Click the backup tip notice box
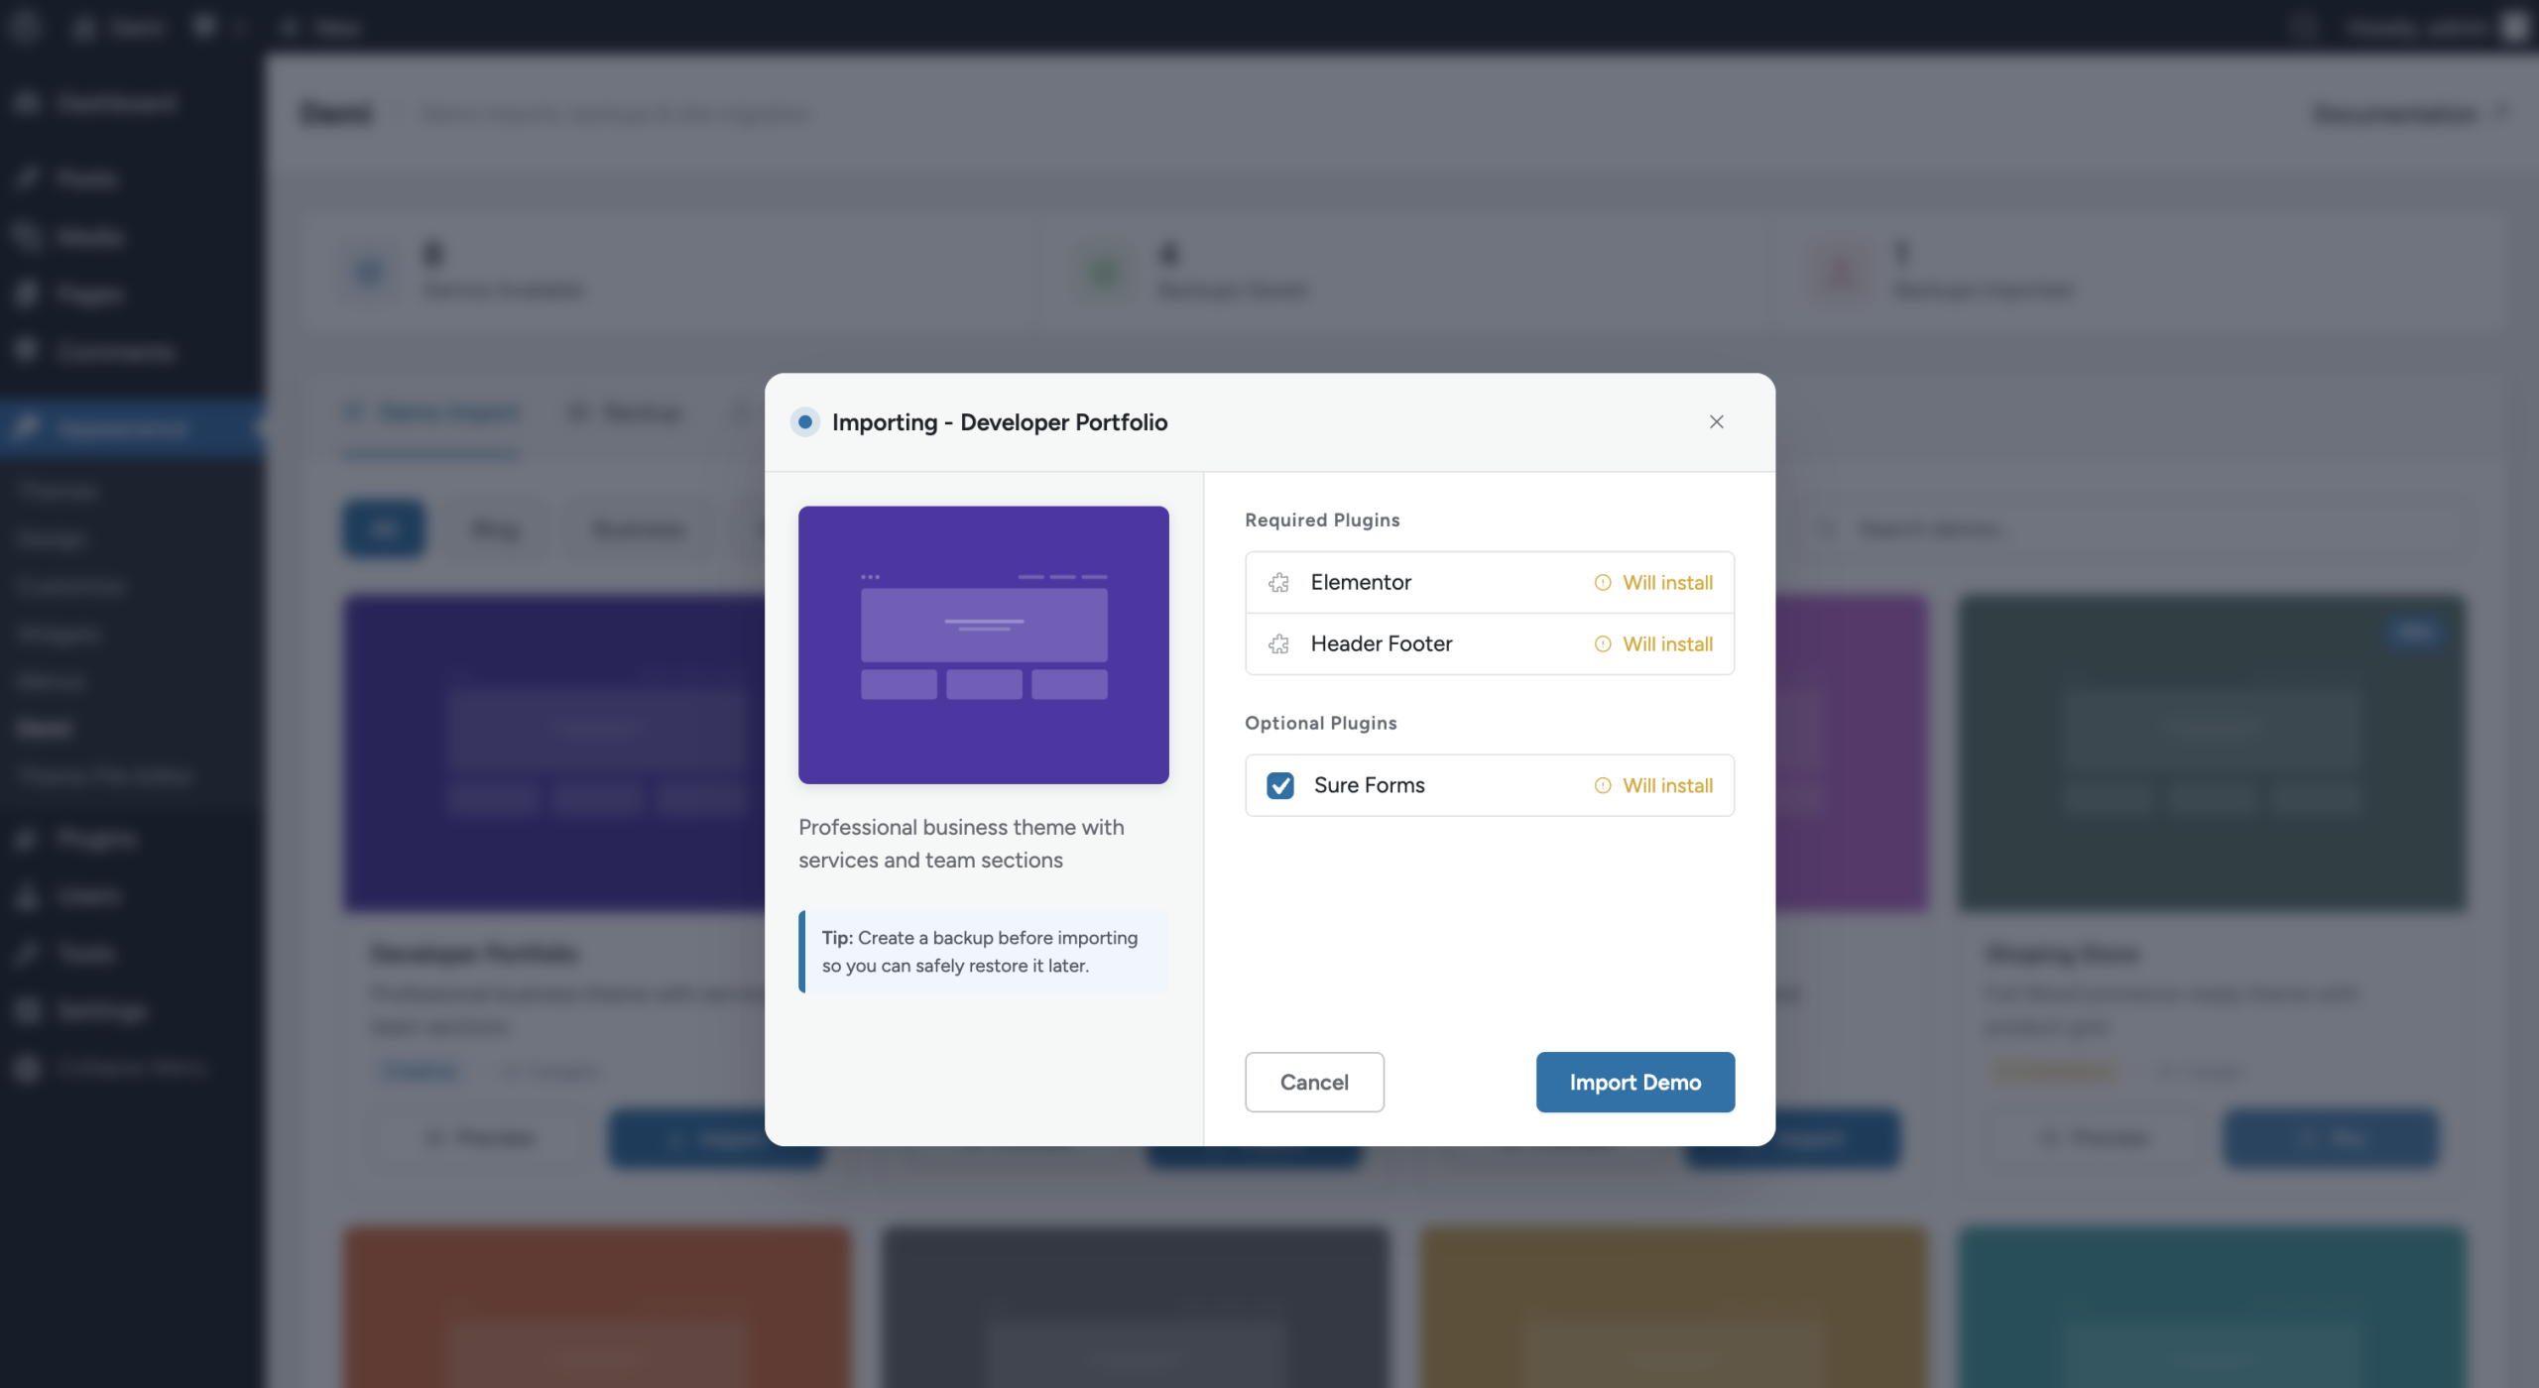 tap(983, 952)
